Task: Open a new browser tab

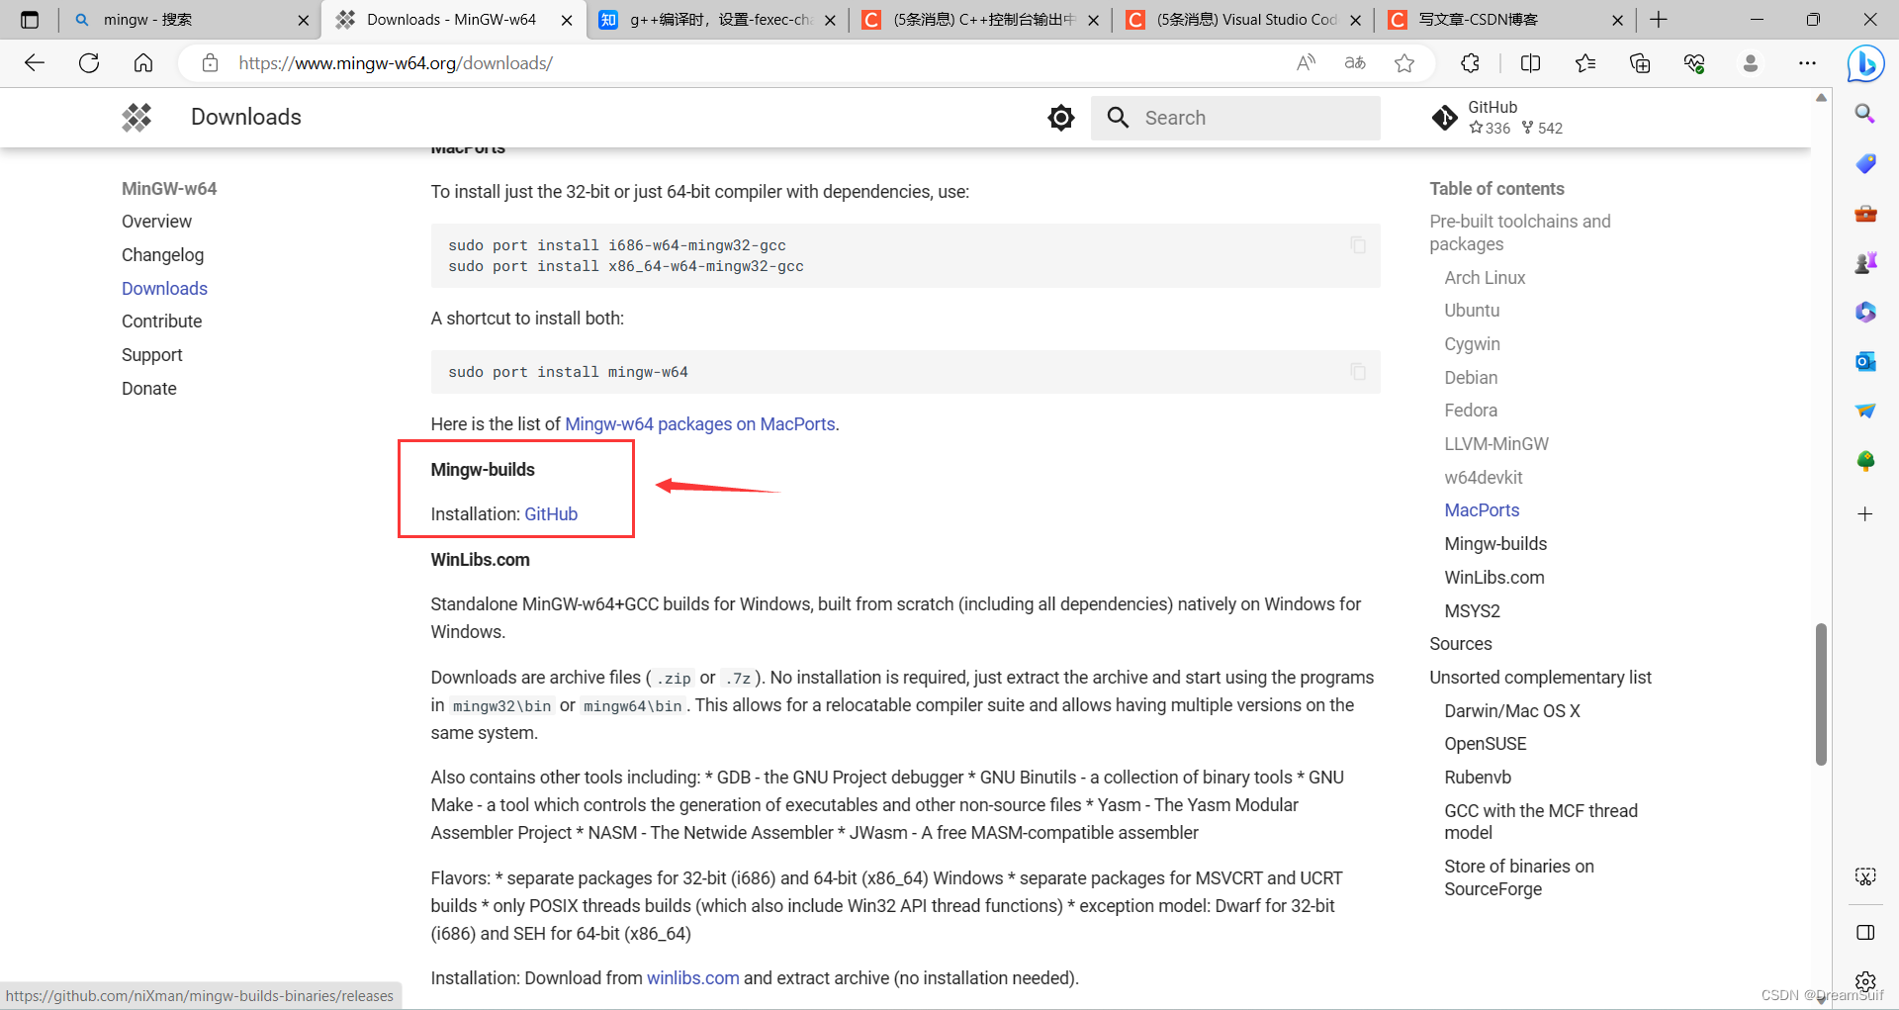Action: tap(1659, 20)
